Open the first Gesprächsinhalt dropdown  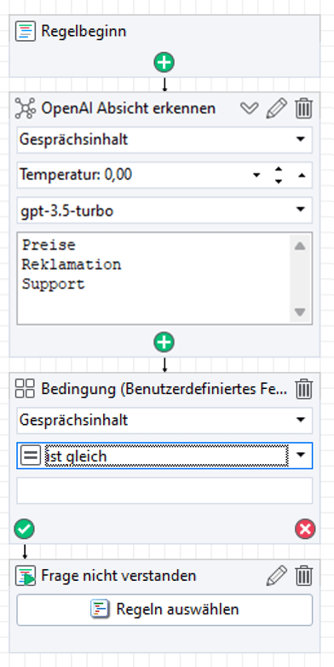click(164, 140)
